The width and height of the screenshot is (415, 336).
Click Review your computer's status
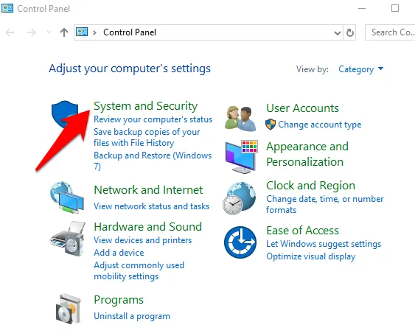(153, 119)
